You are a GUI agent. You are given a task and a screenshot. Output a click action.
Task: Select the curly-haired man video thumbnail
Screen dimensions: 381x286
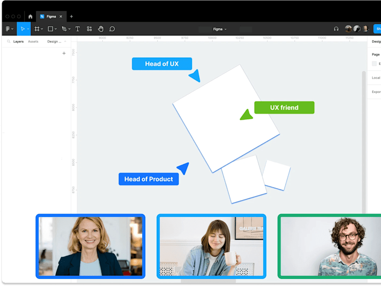point(329,246)
